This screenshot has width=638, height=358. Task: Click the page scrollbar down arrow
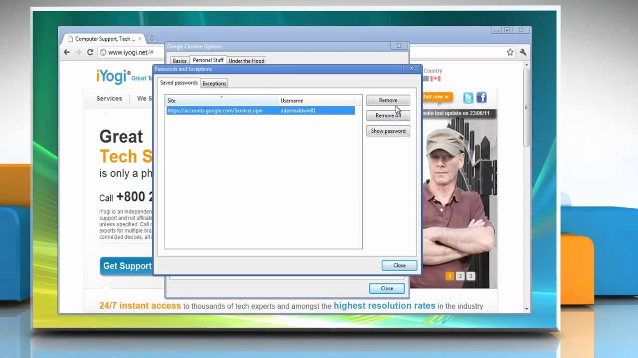pos(527,309)
